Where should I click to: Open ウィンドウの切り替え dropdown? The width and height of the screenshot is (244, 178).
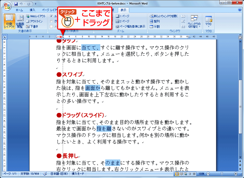[x=194, y=21]
